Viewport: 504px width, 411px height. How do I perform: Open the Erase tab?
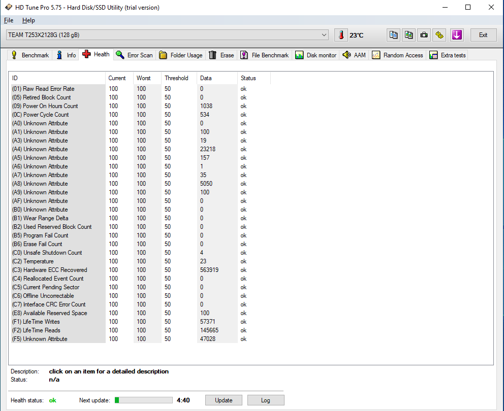(x=222, y=55)
